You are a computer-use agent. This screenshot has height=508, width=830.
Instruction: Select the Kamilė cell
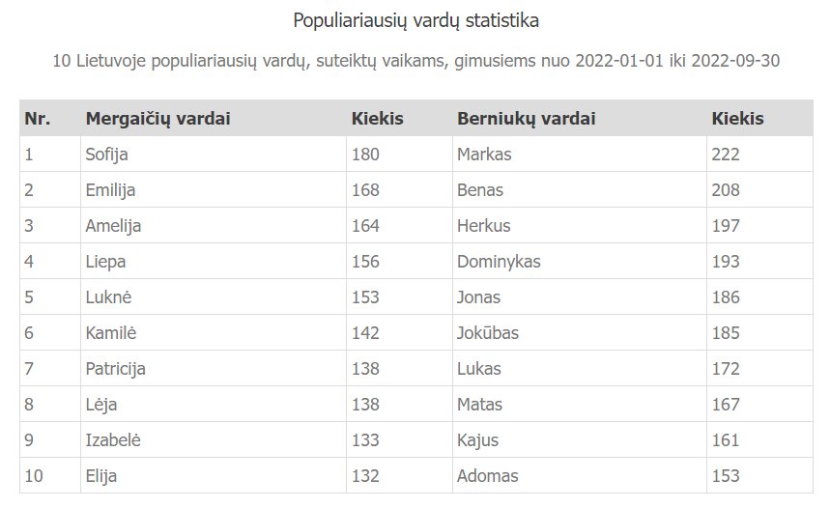coord(214,333)
